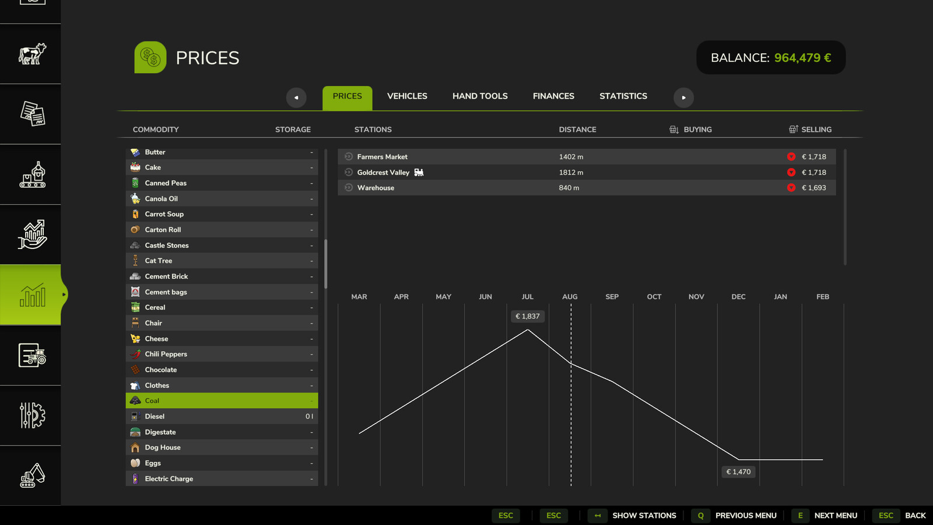Viewport: 933px width, 525px height.
Task: Click the Cake commodity icon
Action: [135, 167]
